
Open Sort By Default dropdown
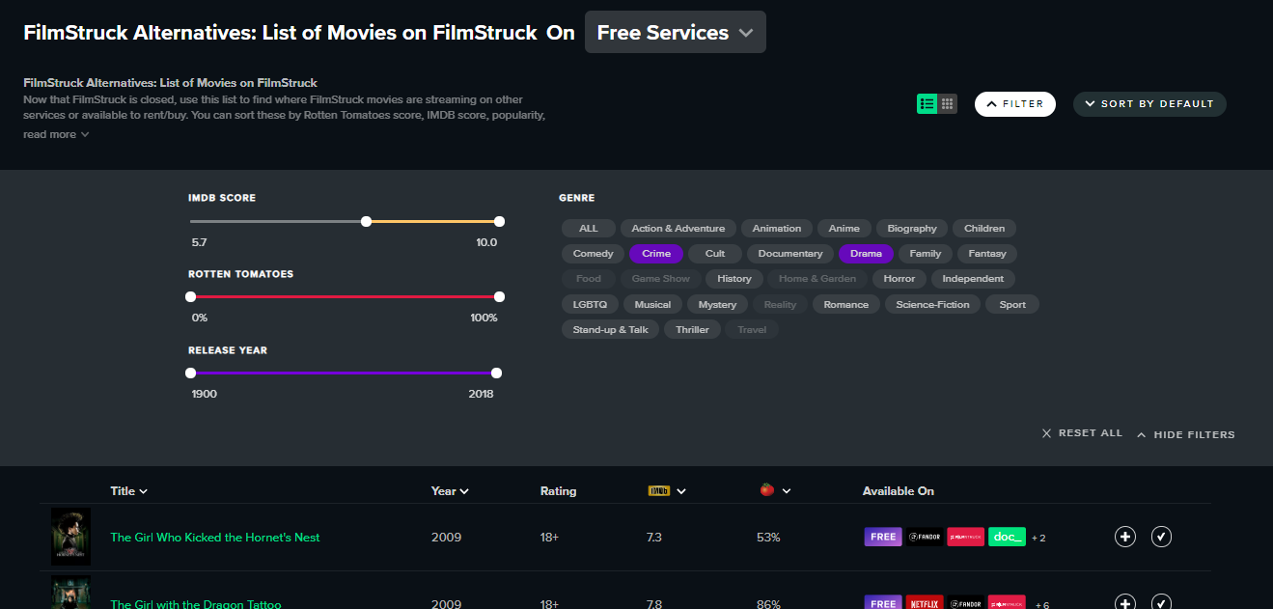pos(1149,103)
